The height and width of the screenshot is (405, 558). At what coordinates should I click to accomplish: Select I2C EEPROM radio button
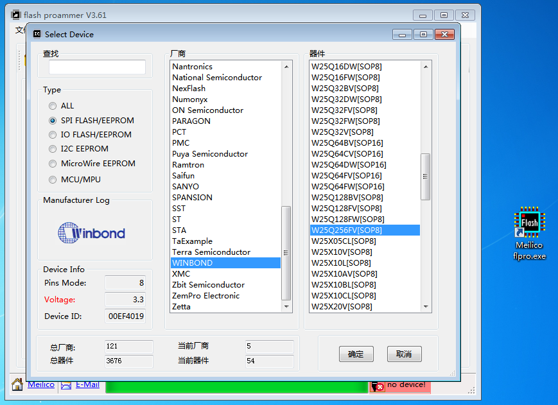click(x=53, y=149)
